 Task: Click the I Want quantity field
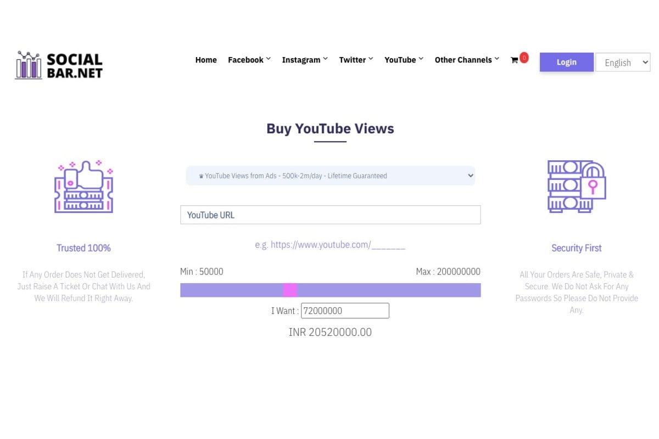click(345, 311)
